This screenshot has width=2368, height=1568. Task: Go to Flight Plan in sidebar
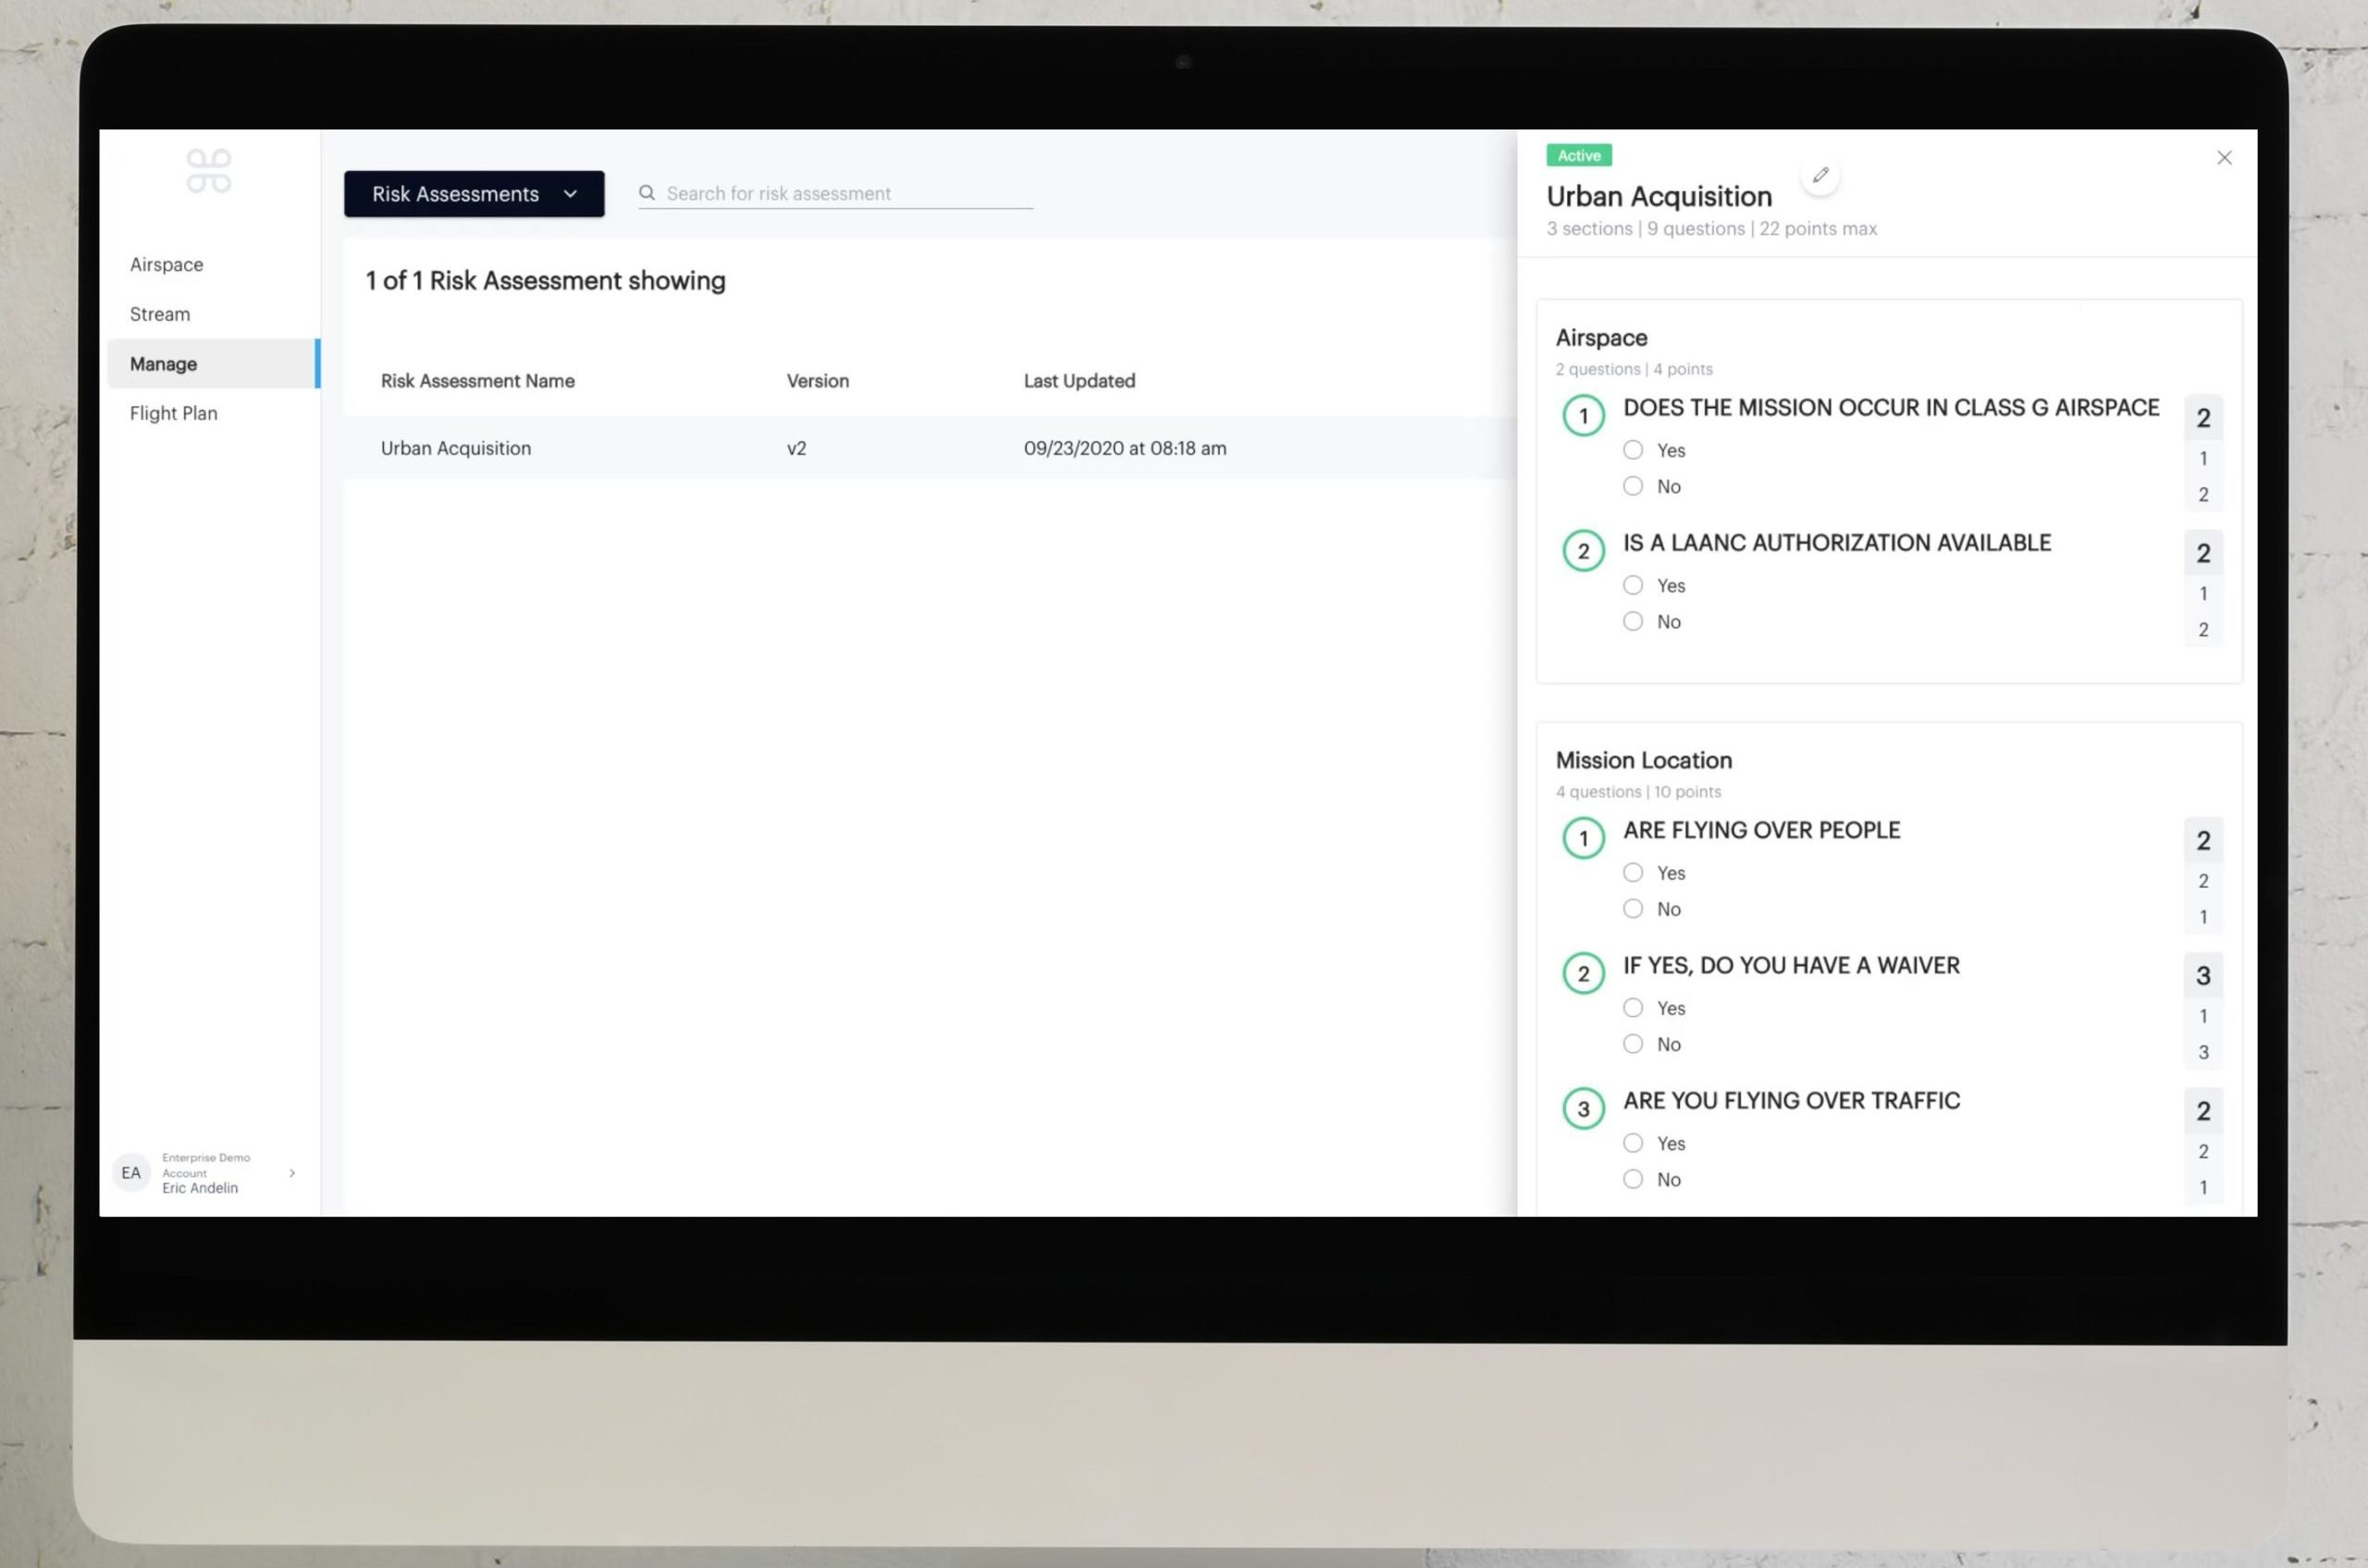coord(173,413)
